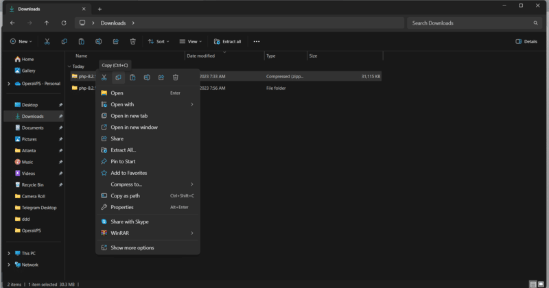Click the Up arrow to go to the parent folder
Viewport: 549px width, 288px height.
pyautogui.click(x=47, y=23)
